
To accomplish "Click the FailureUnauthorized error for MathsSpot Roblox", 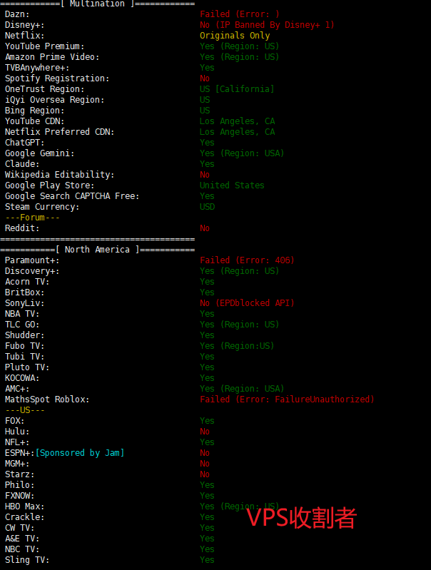I will 287,399.
